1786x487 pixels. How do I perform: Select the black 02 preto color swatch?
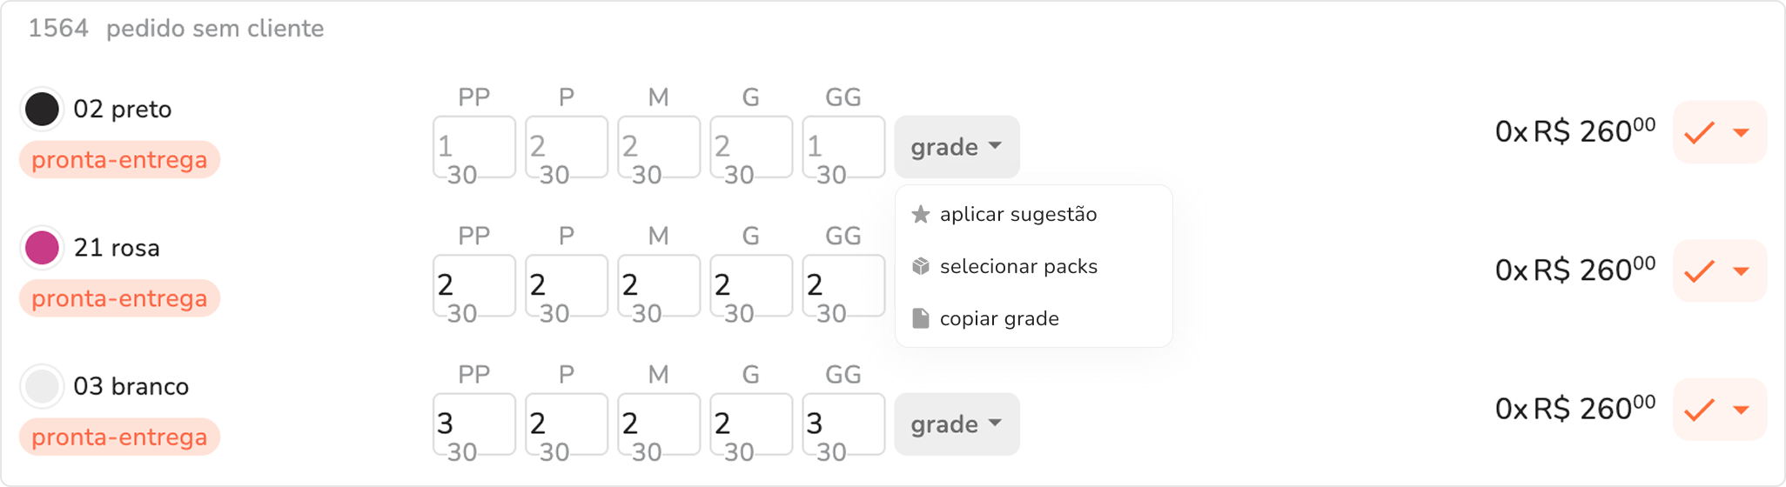[42, 110]
